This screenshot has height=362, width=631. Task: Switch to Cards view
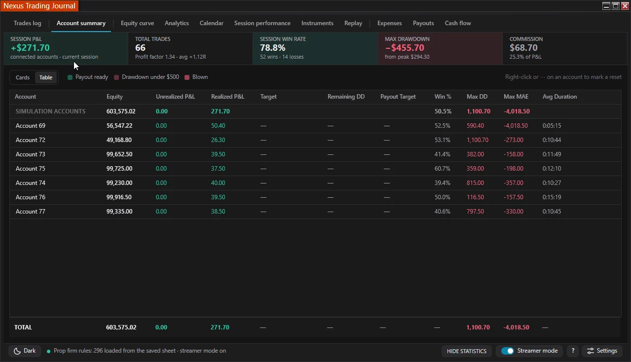[23, 77]
